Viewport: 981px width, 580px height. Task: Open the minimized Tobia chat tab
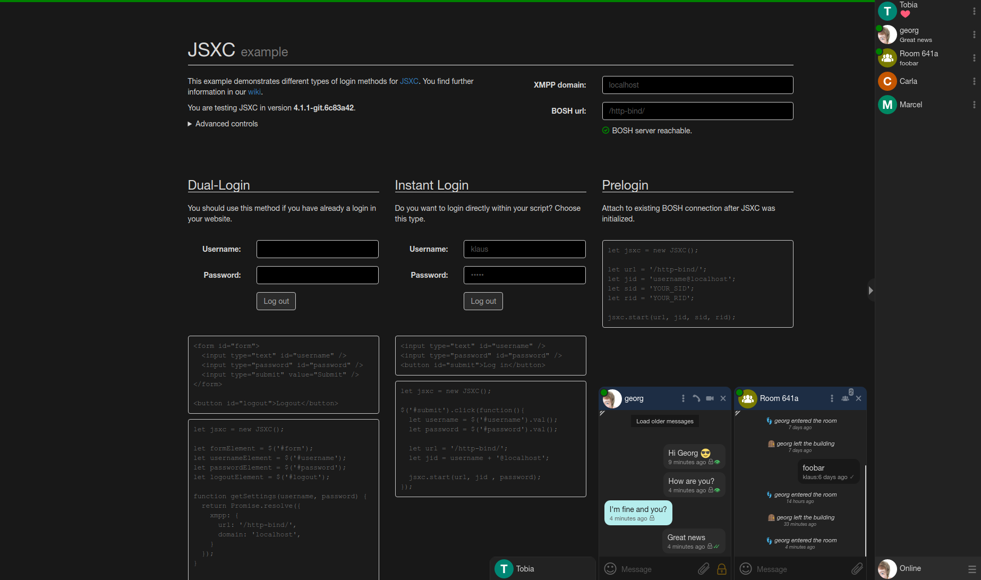[542, 569]
